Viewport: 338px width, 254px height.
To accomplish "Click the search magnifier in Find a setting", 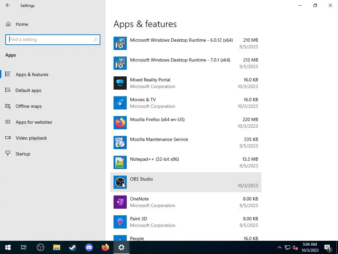I will point(95,40).
